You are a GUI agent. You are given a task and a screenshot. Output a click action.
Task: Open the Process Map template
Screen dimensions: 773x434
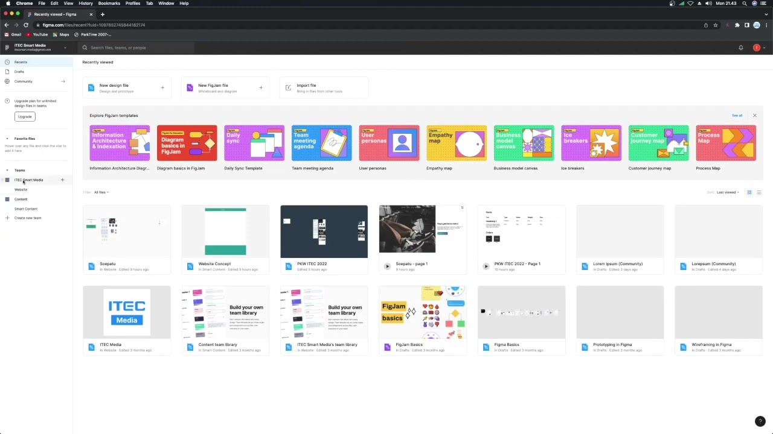(726, 148)
